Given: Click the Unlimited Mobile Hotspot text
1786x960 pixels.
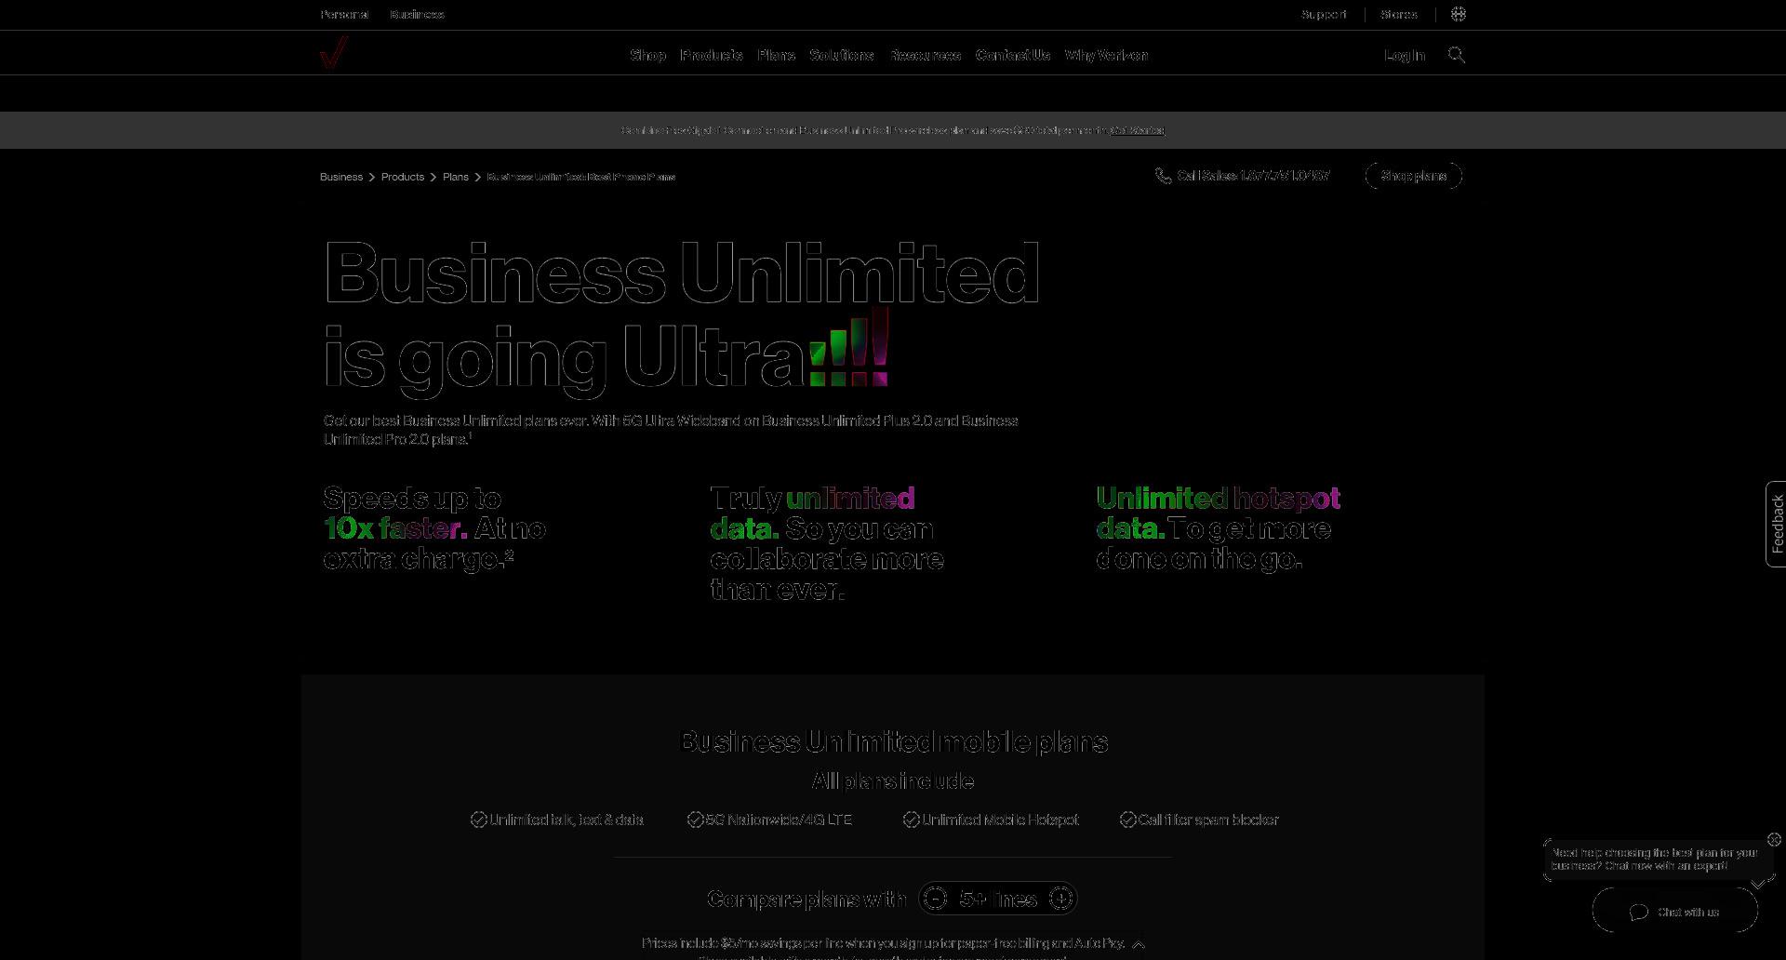Looking at the screenshot, I should click(x=1000, y=820).
